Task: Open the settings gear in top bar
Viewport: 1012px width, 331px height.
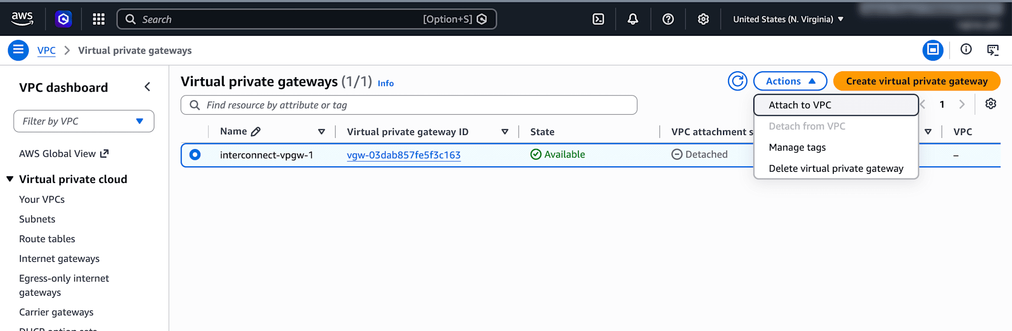Action: tap(703, 19)
